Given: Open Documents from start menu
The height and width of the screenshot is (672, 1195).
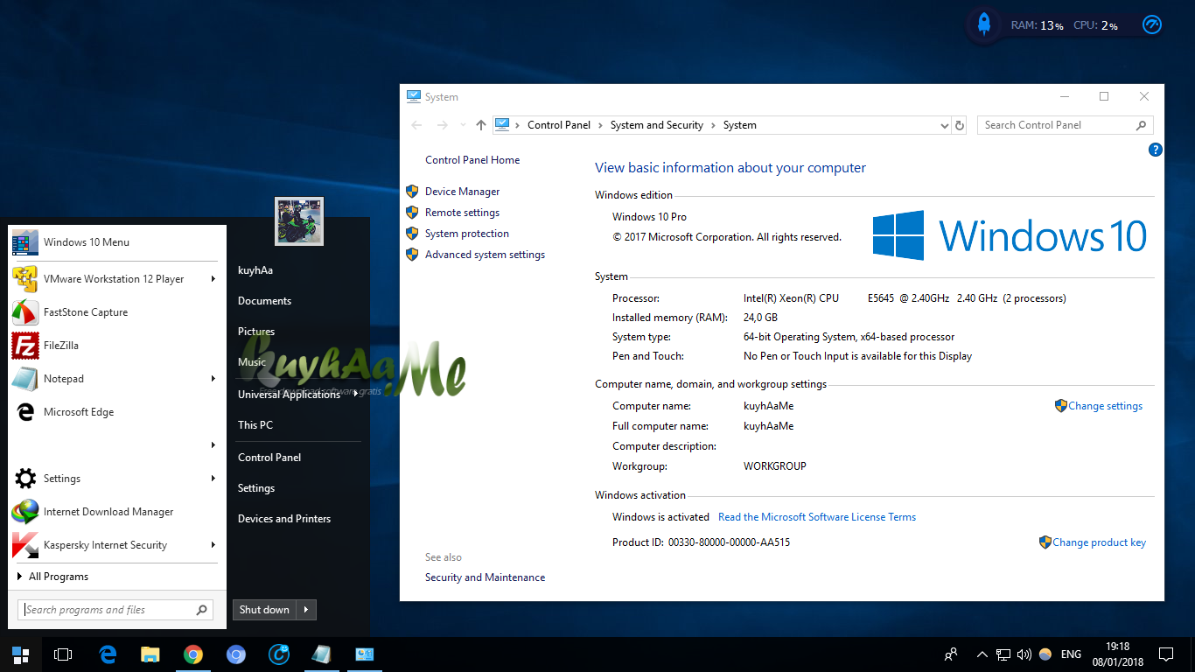Looking at the screenshot, I should [264, 301].
